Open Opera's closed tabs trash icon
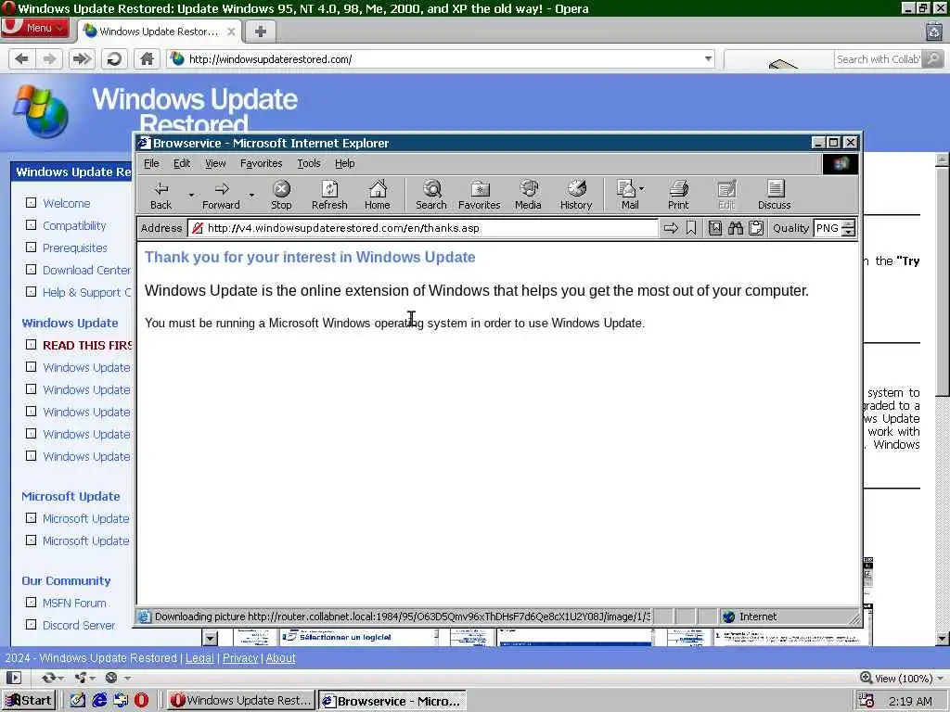Viewport: 950px width, 712px height. [x=935, y=31]
